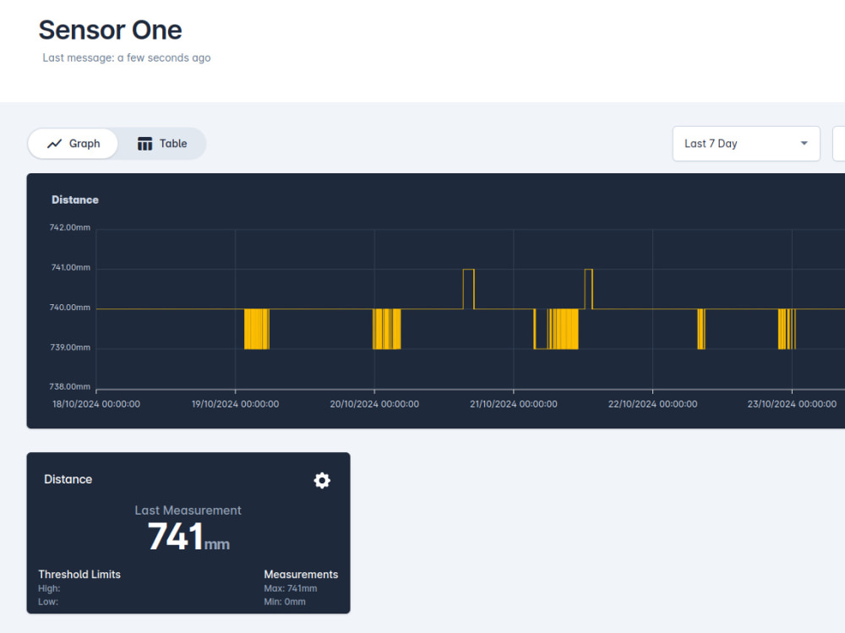Open Distance card settings gear
Viewport: 845px width, 633px height.
tap(322, 480)
